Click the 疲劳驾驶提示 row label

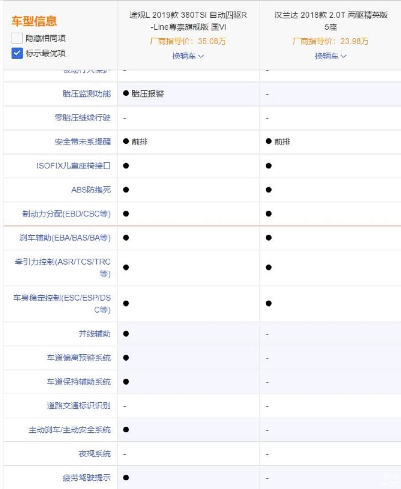(x=86, y=478)
